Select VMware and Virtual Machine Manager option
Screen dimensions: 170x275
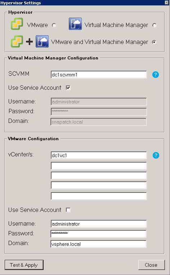point(154,42)
